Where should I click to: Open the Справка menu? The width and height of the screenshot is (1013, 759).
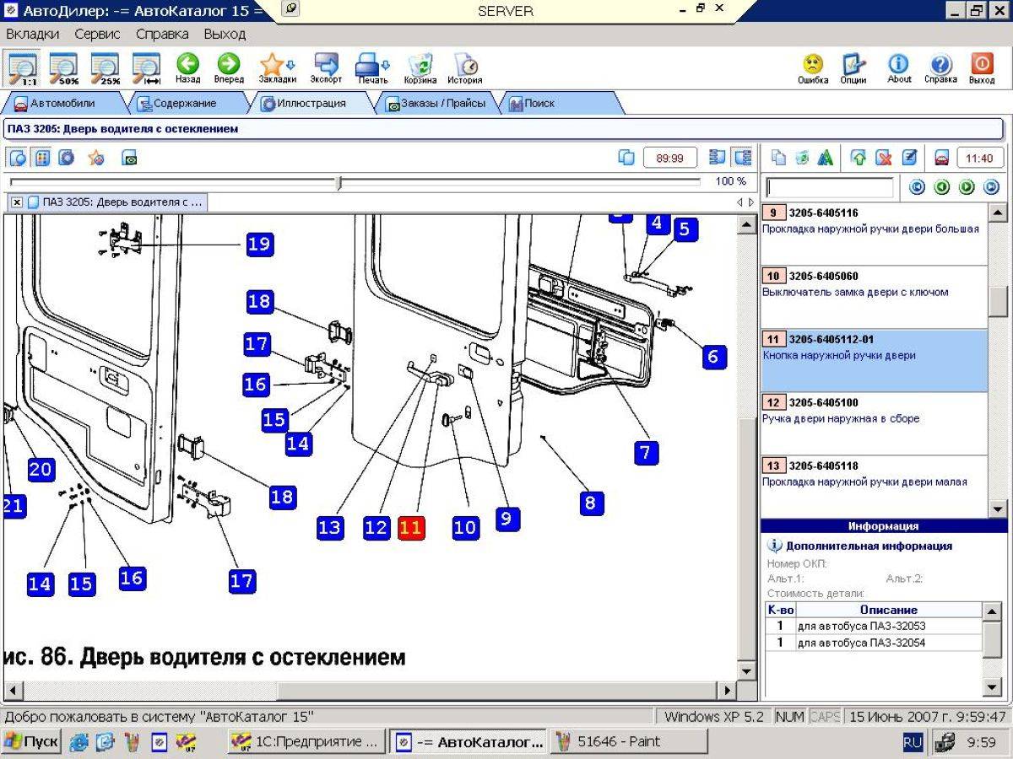pos(162,35)
